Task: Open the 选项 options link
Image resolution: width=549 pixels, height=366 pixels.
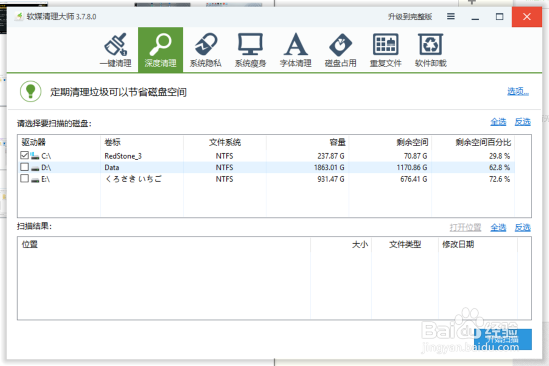Action: click(518, 91)
